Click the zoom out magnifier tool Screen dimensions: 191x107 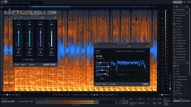pos(56,95)
